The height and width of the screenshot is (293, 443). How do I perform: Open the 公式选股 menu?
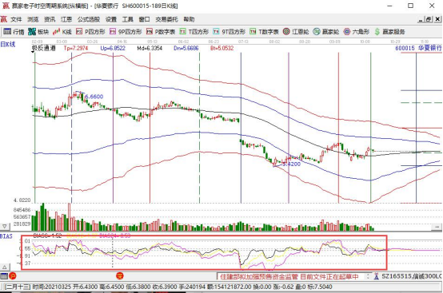pyautogui.click(x=89, y=19)
